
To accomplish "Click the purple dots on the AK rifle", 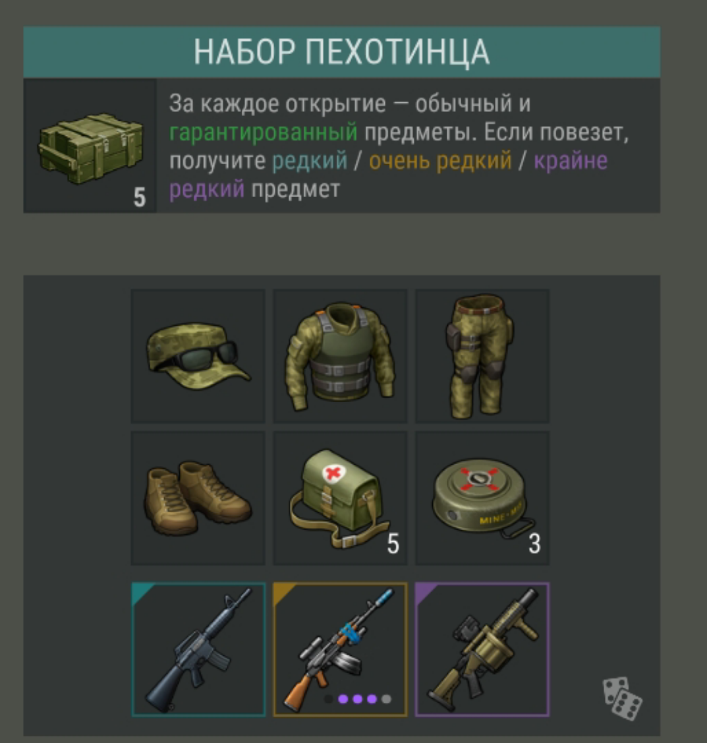I will (x=358, y=699).
